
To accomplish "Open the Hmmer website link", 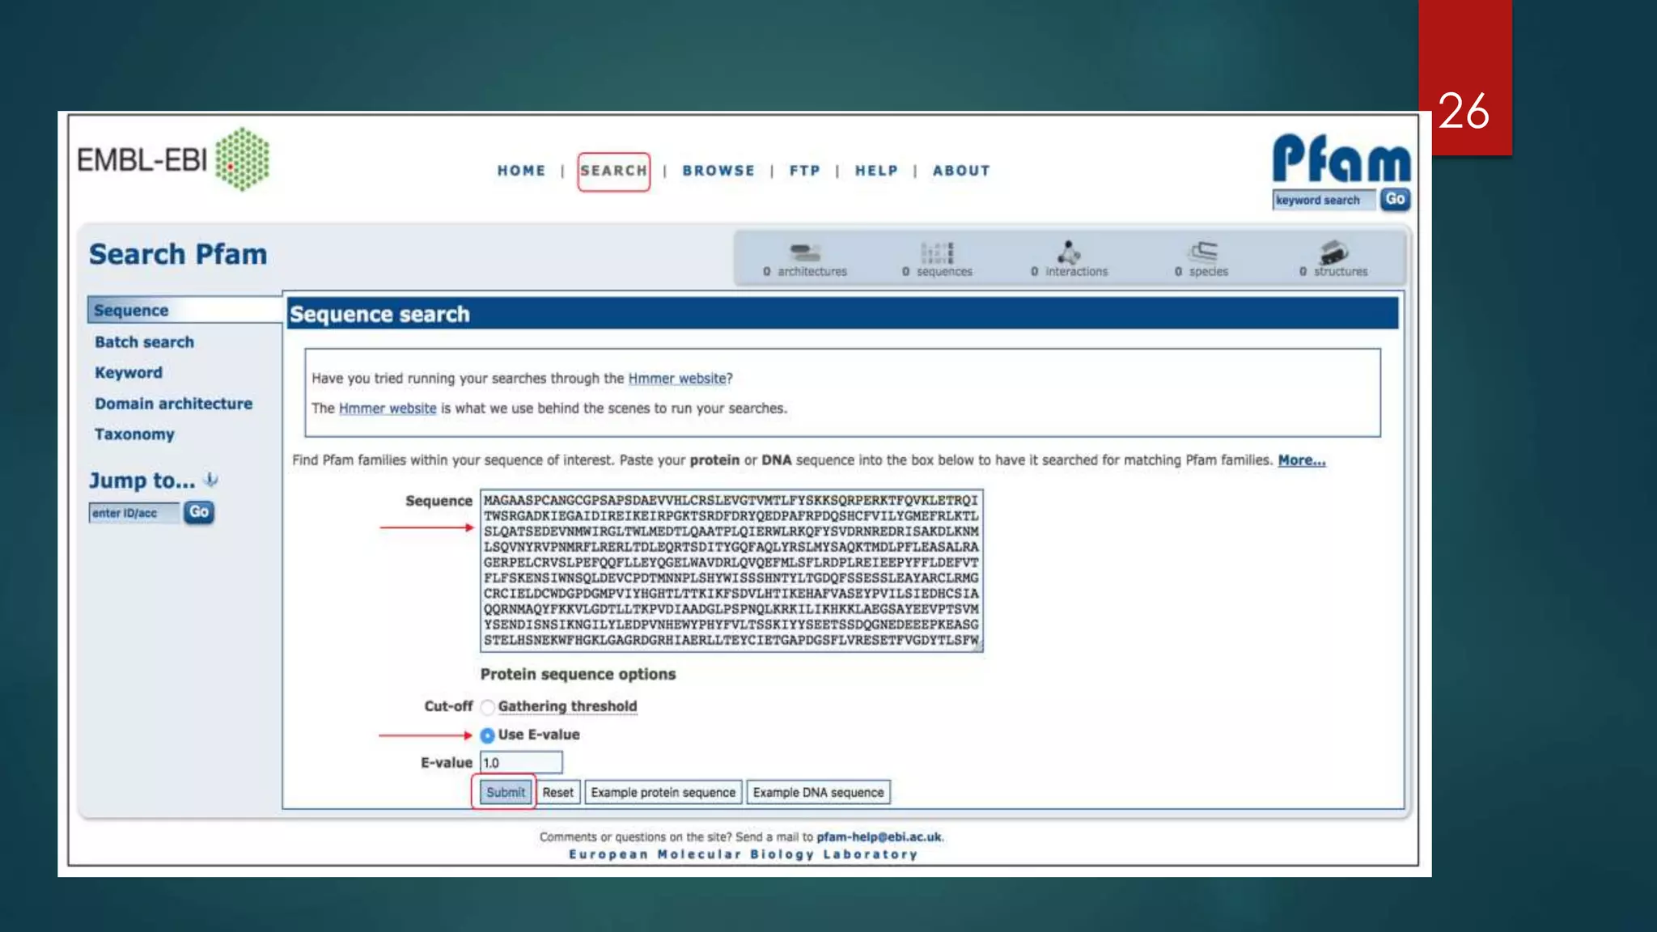I will (677, 379).
